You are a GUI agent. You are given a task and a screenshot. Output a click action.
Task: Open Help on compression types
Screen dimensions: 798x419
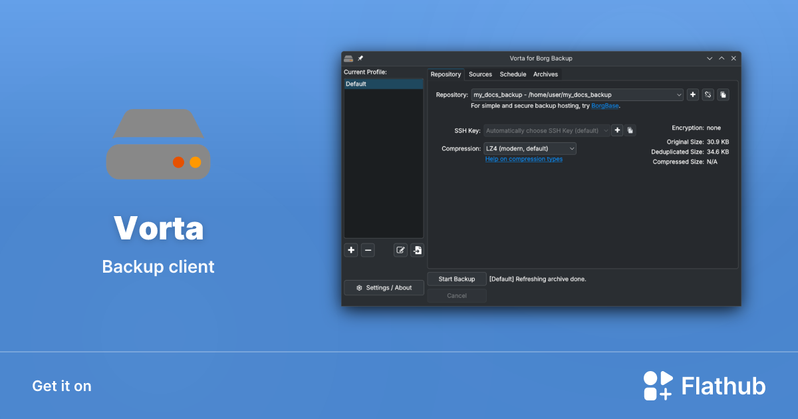(x=523, y=159)
